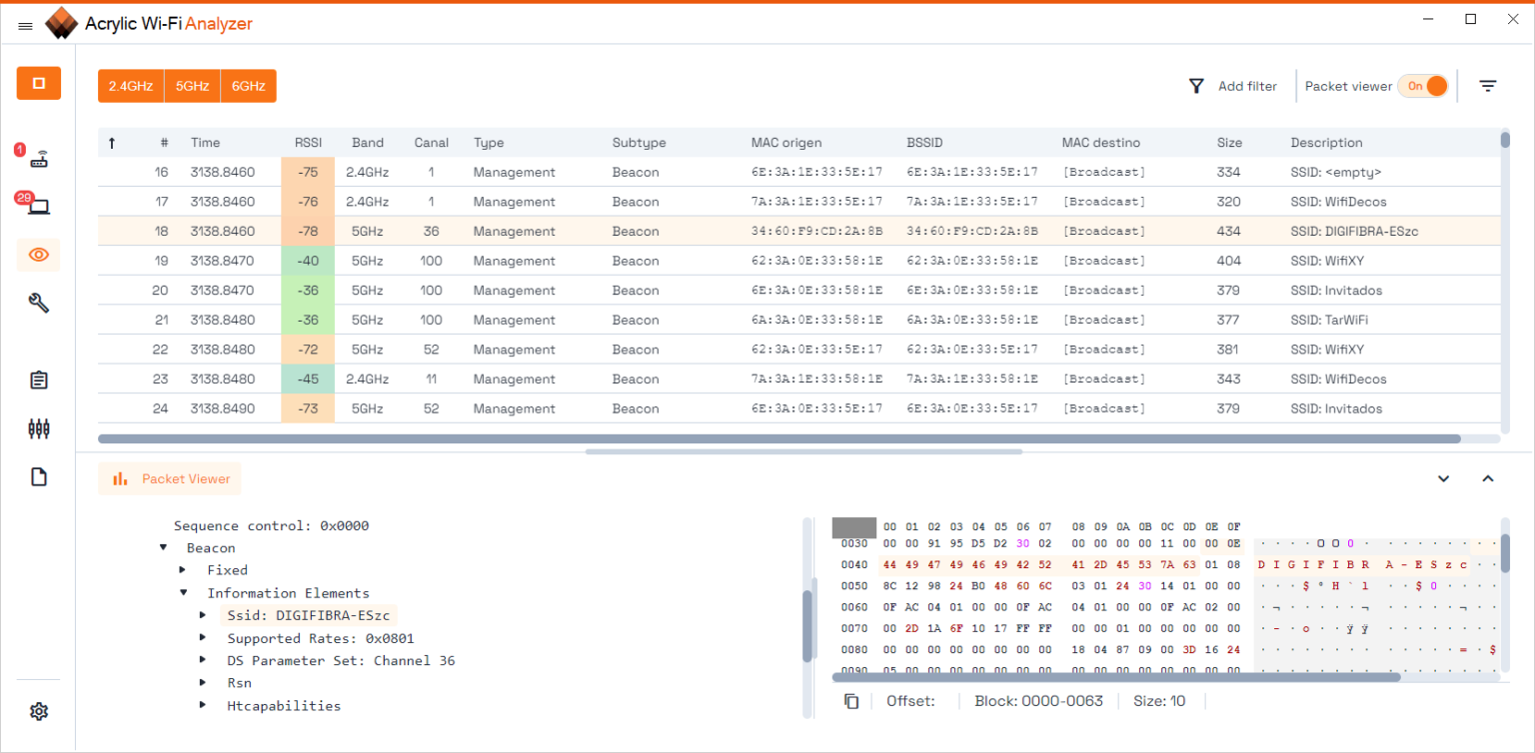Switch to the Packet Viewer tab
This screenshot has width=1535, height=753.
click(x=169, y=478)
